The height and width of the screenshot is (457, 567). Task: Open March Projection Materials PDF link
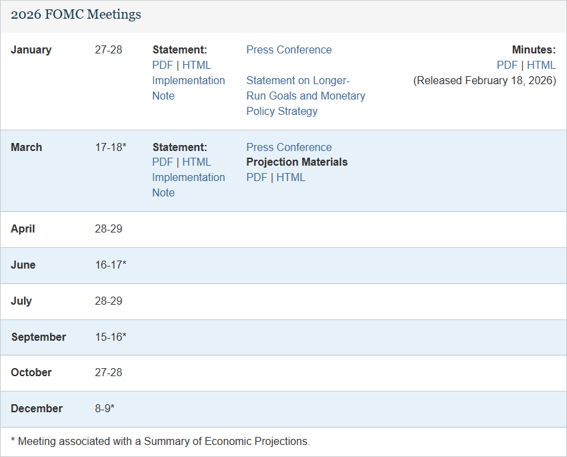point(257,177)
